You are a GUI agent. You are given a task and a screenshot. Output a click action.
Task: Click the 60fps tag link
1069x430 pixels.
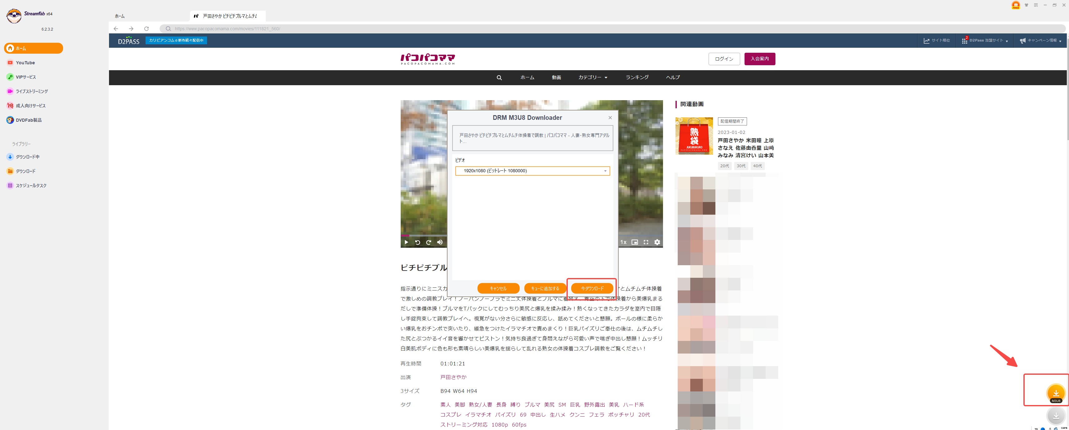519,425
